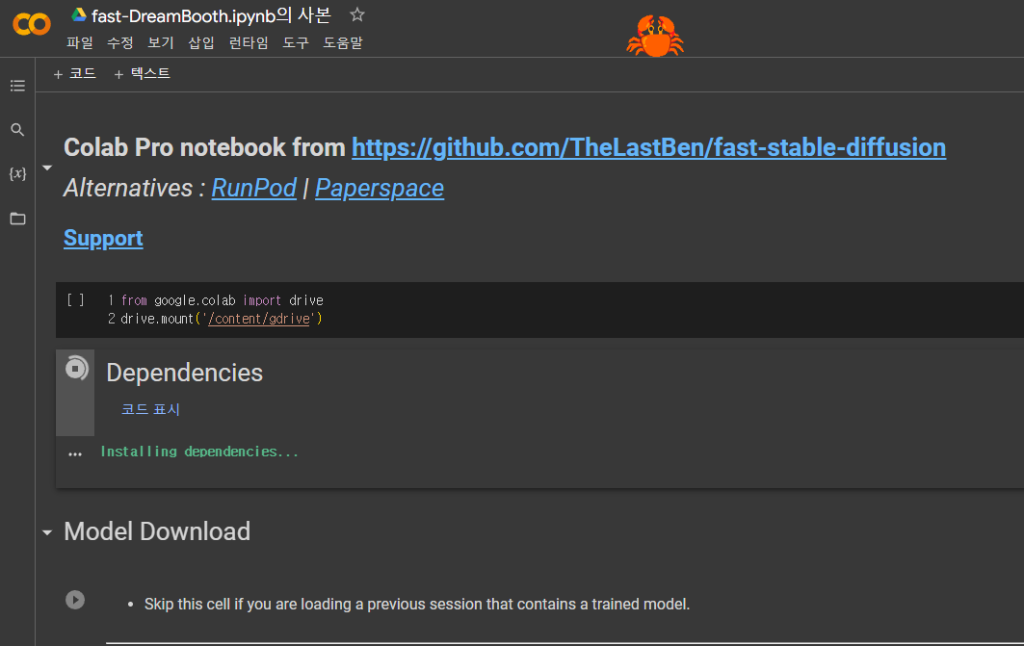Collapse the Colab Pro notebook section
The height and width of the screenshot is (646, 1024).
point(47,168)
